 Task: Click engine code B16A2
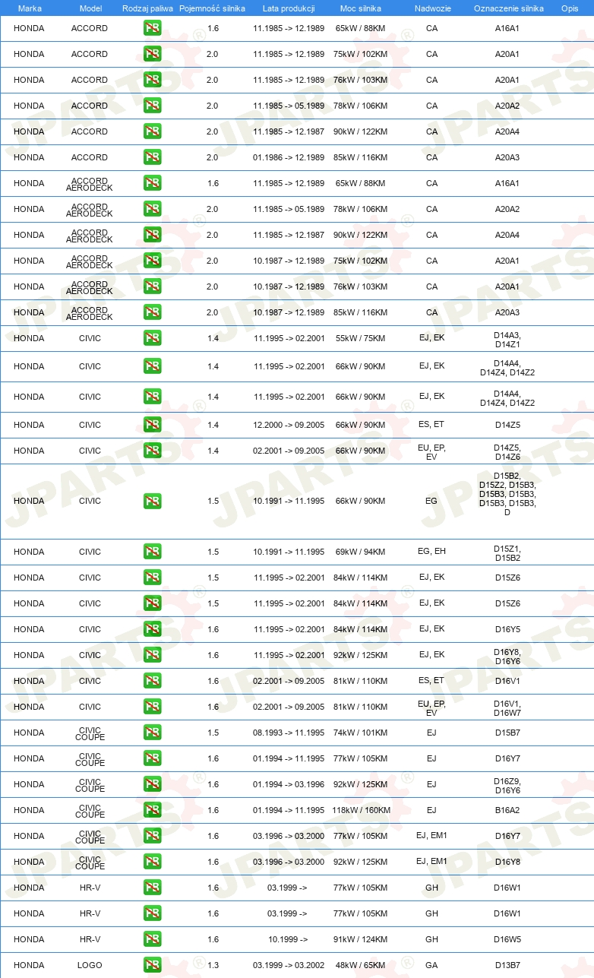(x=507, y=810)
